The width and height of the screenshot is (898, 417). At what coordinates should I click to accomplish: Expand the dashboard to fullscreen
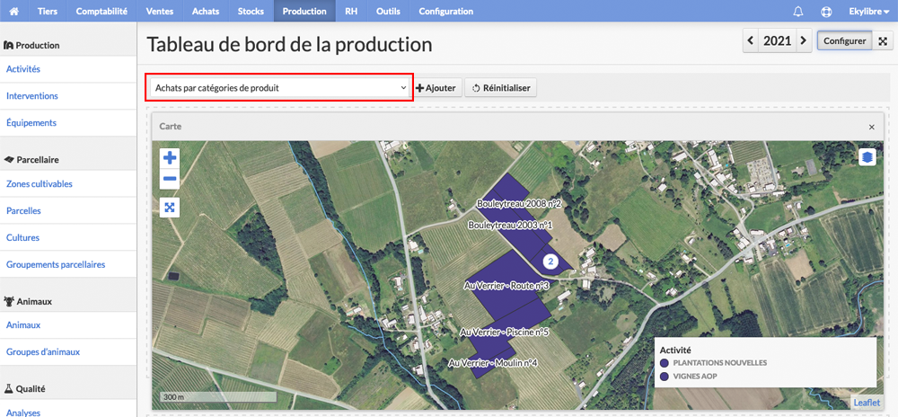click(x=883, y=41)
